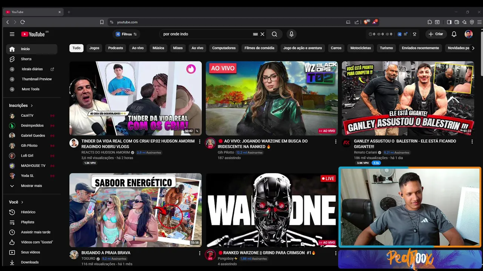Open the browser extensions puzzle icon
Screen dimensions: 483x271
pos(430,22)
